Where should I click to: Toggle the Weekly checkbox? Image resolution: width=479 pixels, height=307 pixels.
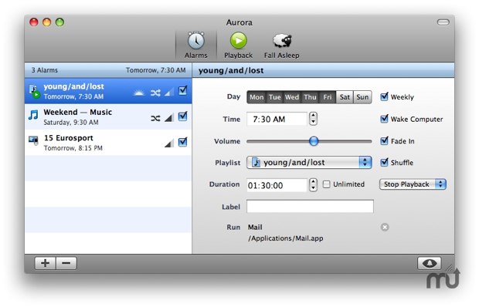384,96
